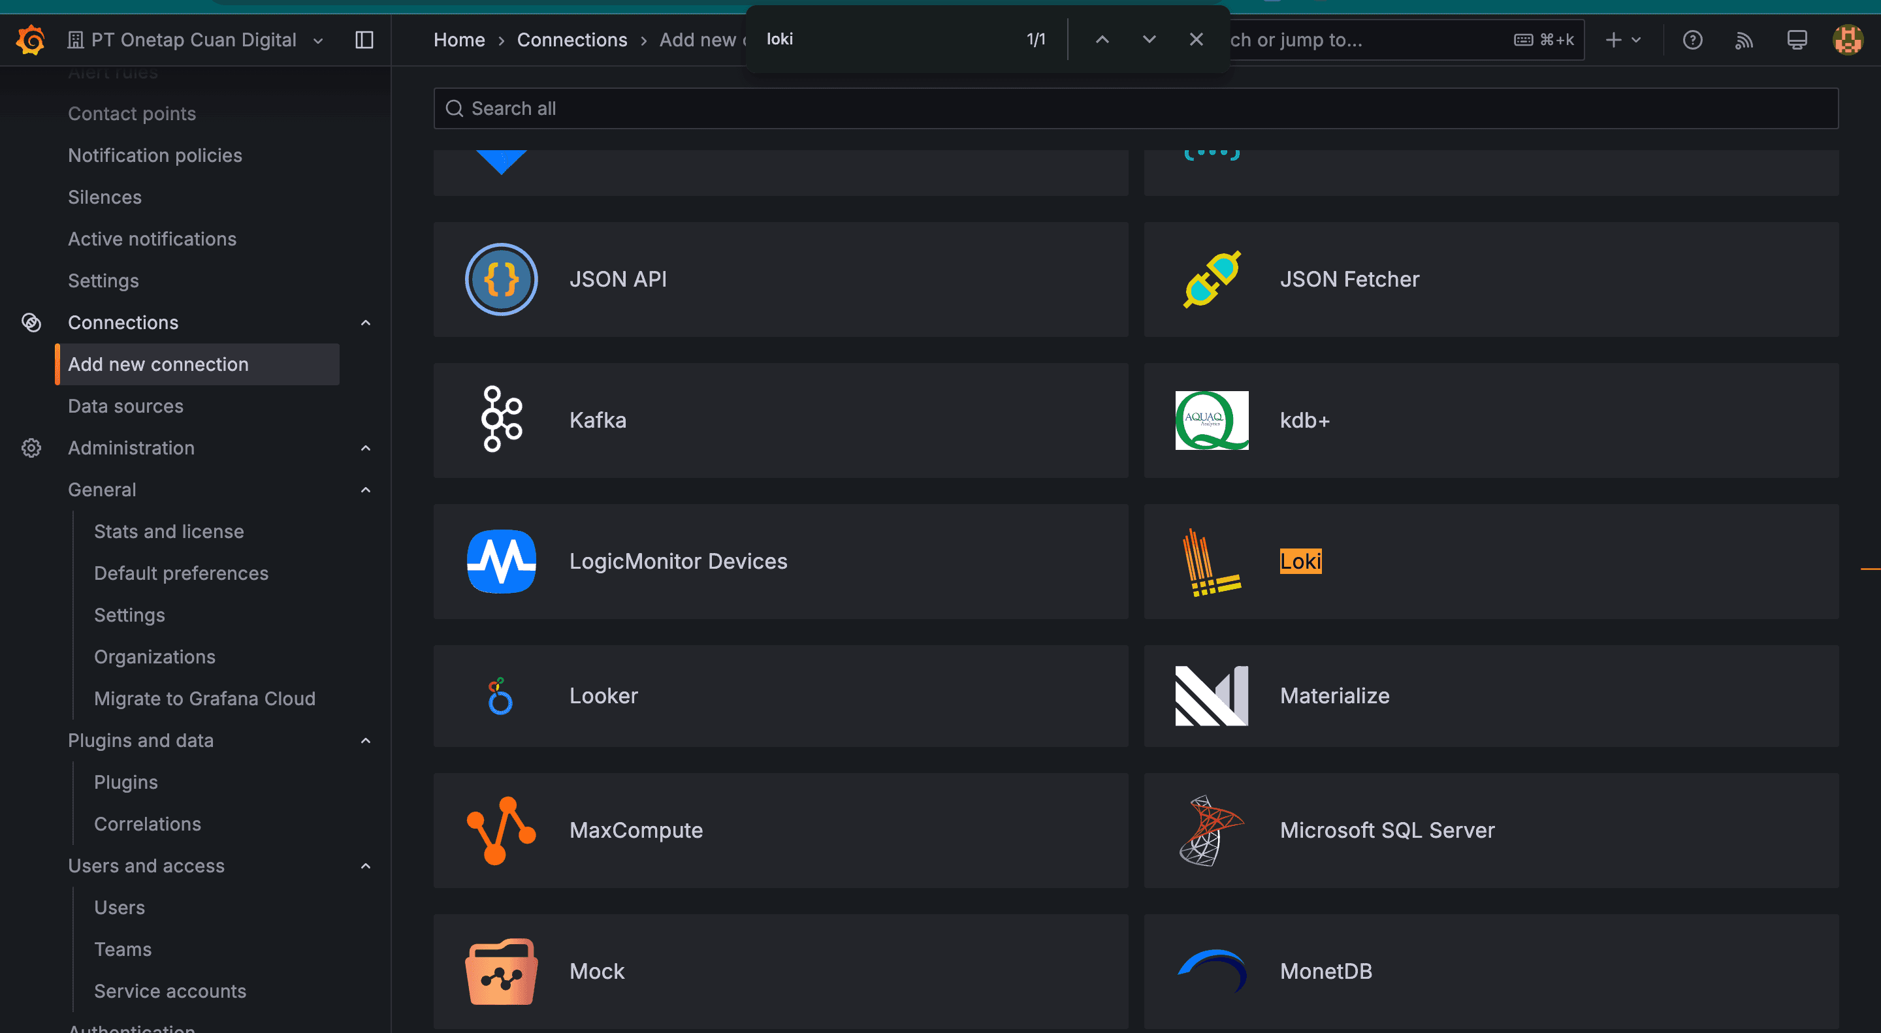Open Correlations sidebar item
Screen dimensions: 1881x1033
pos(148,824)
